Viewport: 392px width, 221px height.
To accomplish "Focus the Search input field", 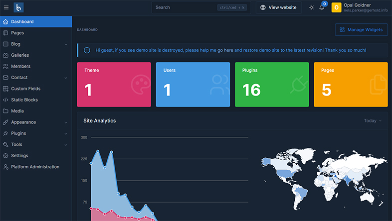I will [x=201, y=7].
